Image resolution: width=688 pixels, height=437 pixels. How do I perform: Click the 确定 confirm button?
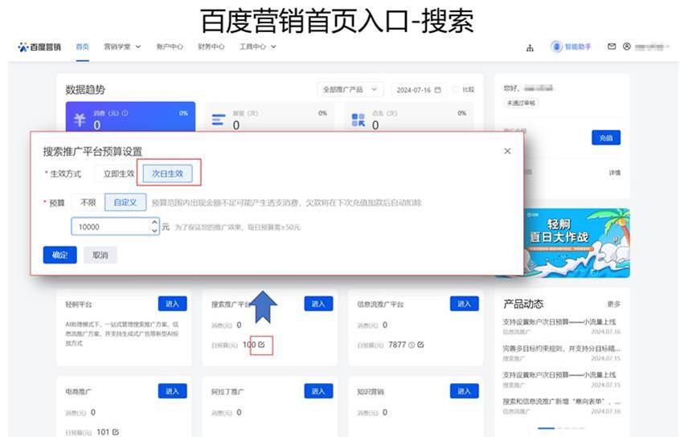pyautogui.click(x=59, y=255)
